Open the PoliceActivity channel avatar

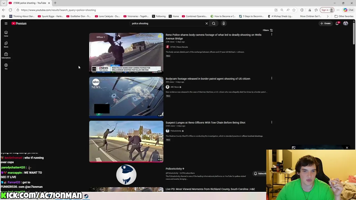[x=126, y=175]
